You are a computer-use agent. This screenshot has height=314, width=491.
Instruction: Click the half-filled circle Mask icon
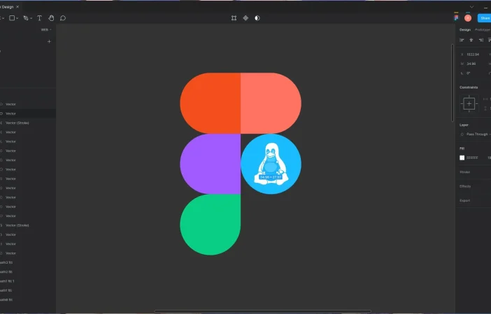coord(257,18)
